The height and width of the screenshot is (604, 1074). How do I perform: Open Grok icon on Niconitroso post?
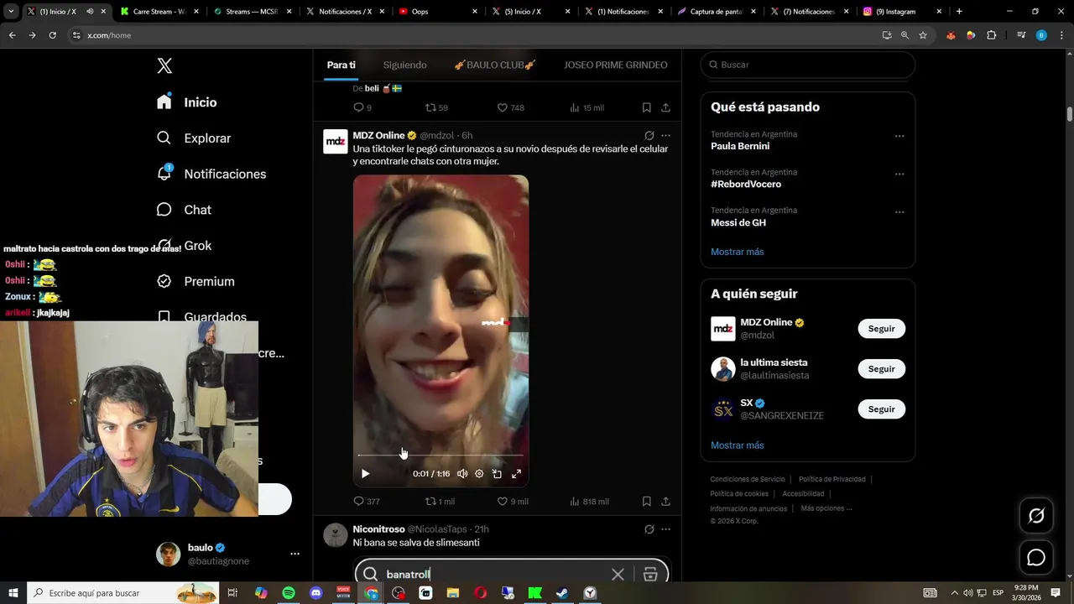[x=649, y=529]
